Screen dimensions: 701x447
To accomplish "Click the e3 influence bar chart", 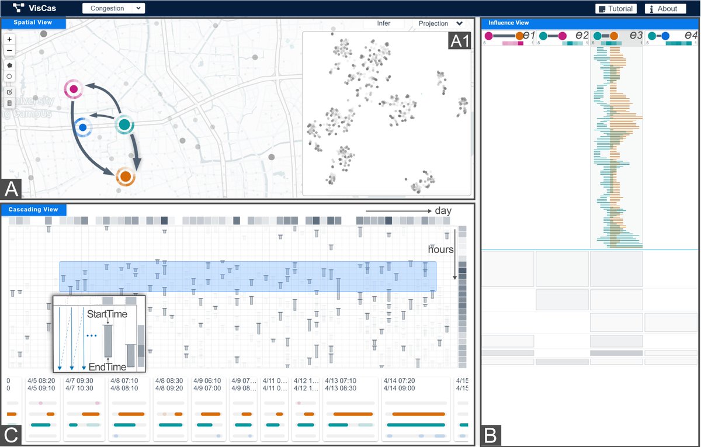I will pyautogui.click(x=616, y=148).
